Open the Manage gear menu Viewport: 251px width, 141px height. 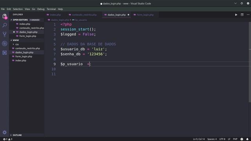5,132
